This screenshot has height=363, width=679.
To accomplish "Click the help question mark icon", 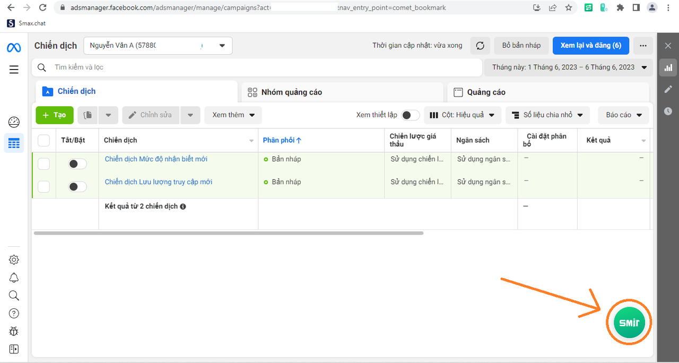I will coord(14,314).
